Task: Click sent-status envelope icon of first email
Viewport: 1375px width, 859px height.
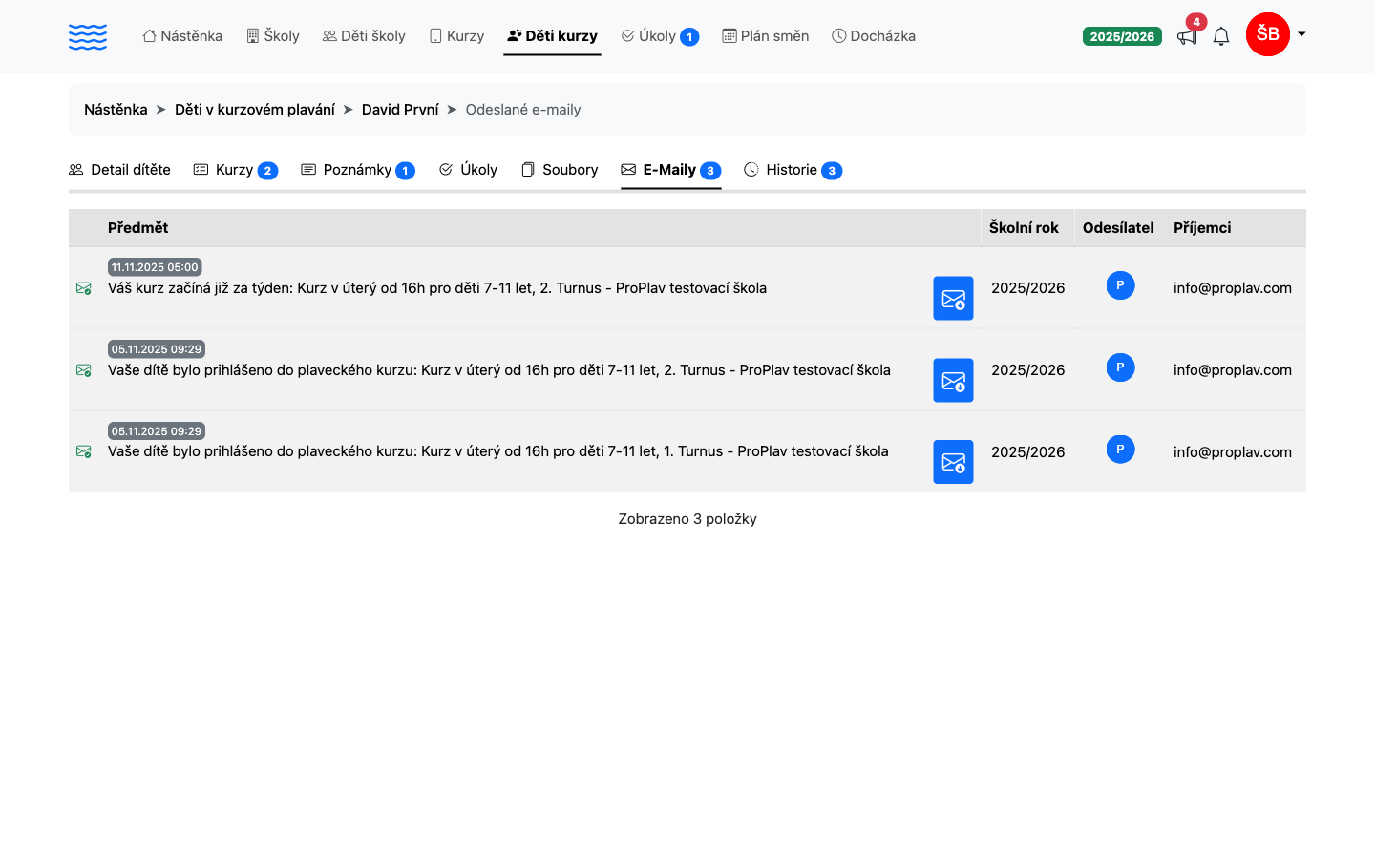Action: coord(84,288)
